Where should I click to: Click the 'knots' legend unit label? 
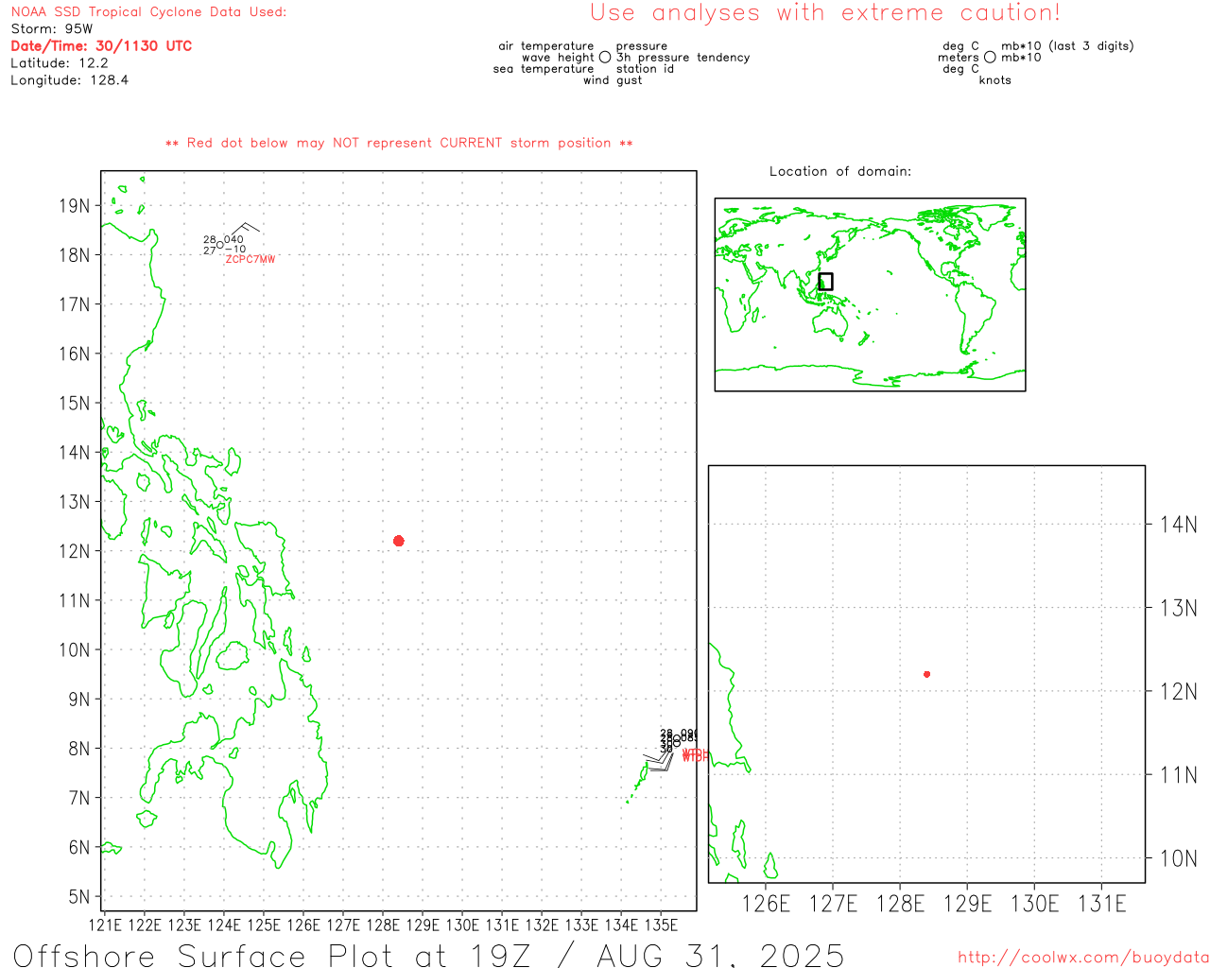coord(995,80)
